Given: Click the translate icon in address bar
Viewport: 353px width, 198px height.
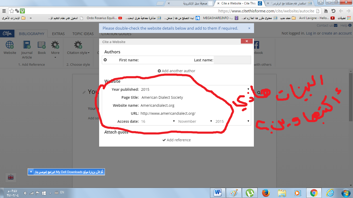Looking at the screenshot, I should (x=17, y=11).
